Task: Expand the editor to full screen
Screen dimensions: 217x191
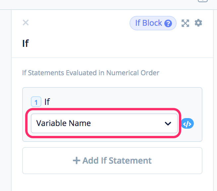Action: (185, 23)
